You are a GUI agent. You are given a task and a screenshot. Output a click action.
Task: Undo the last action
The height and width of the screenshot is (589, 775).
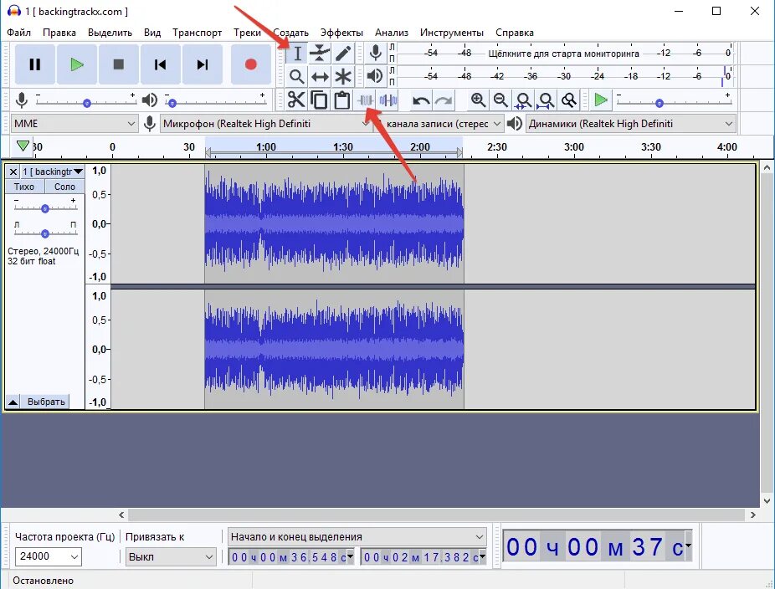(421, 100)
